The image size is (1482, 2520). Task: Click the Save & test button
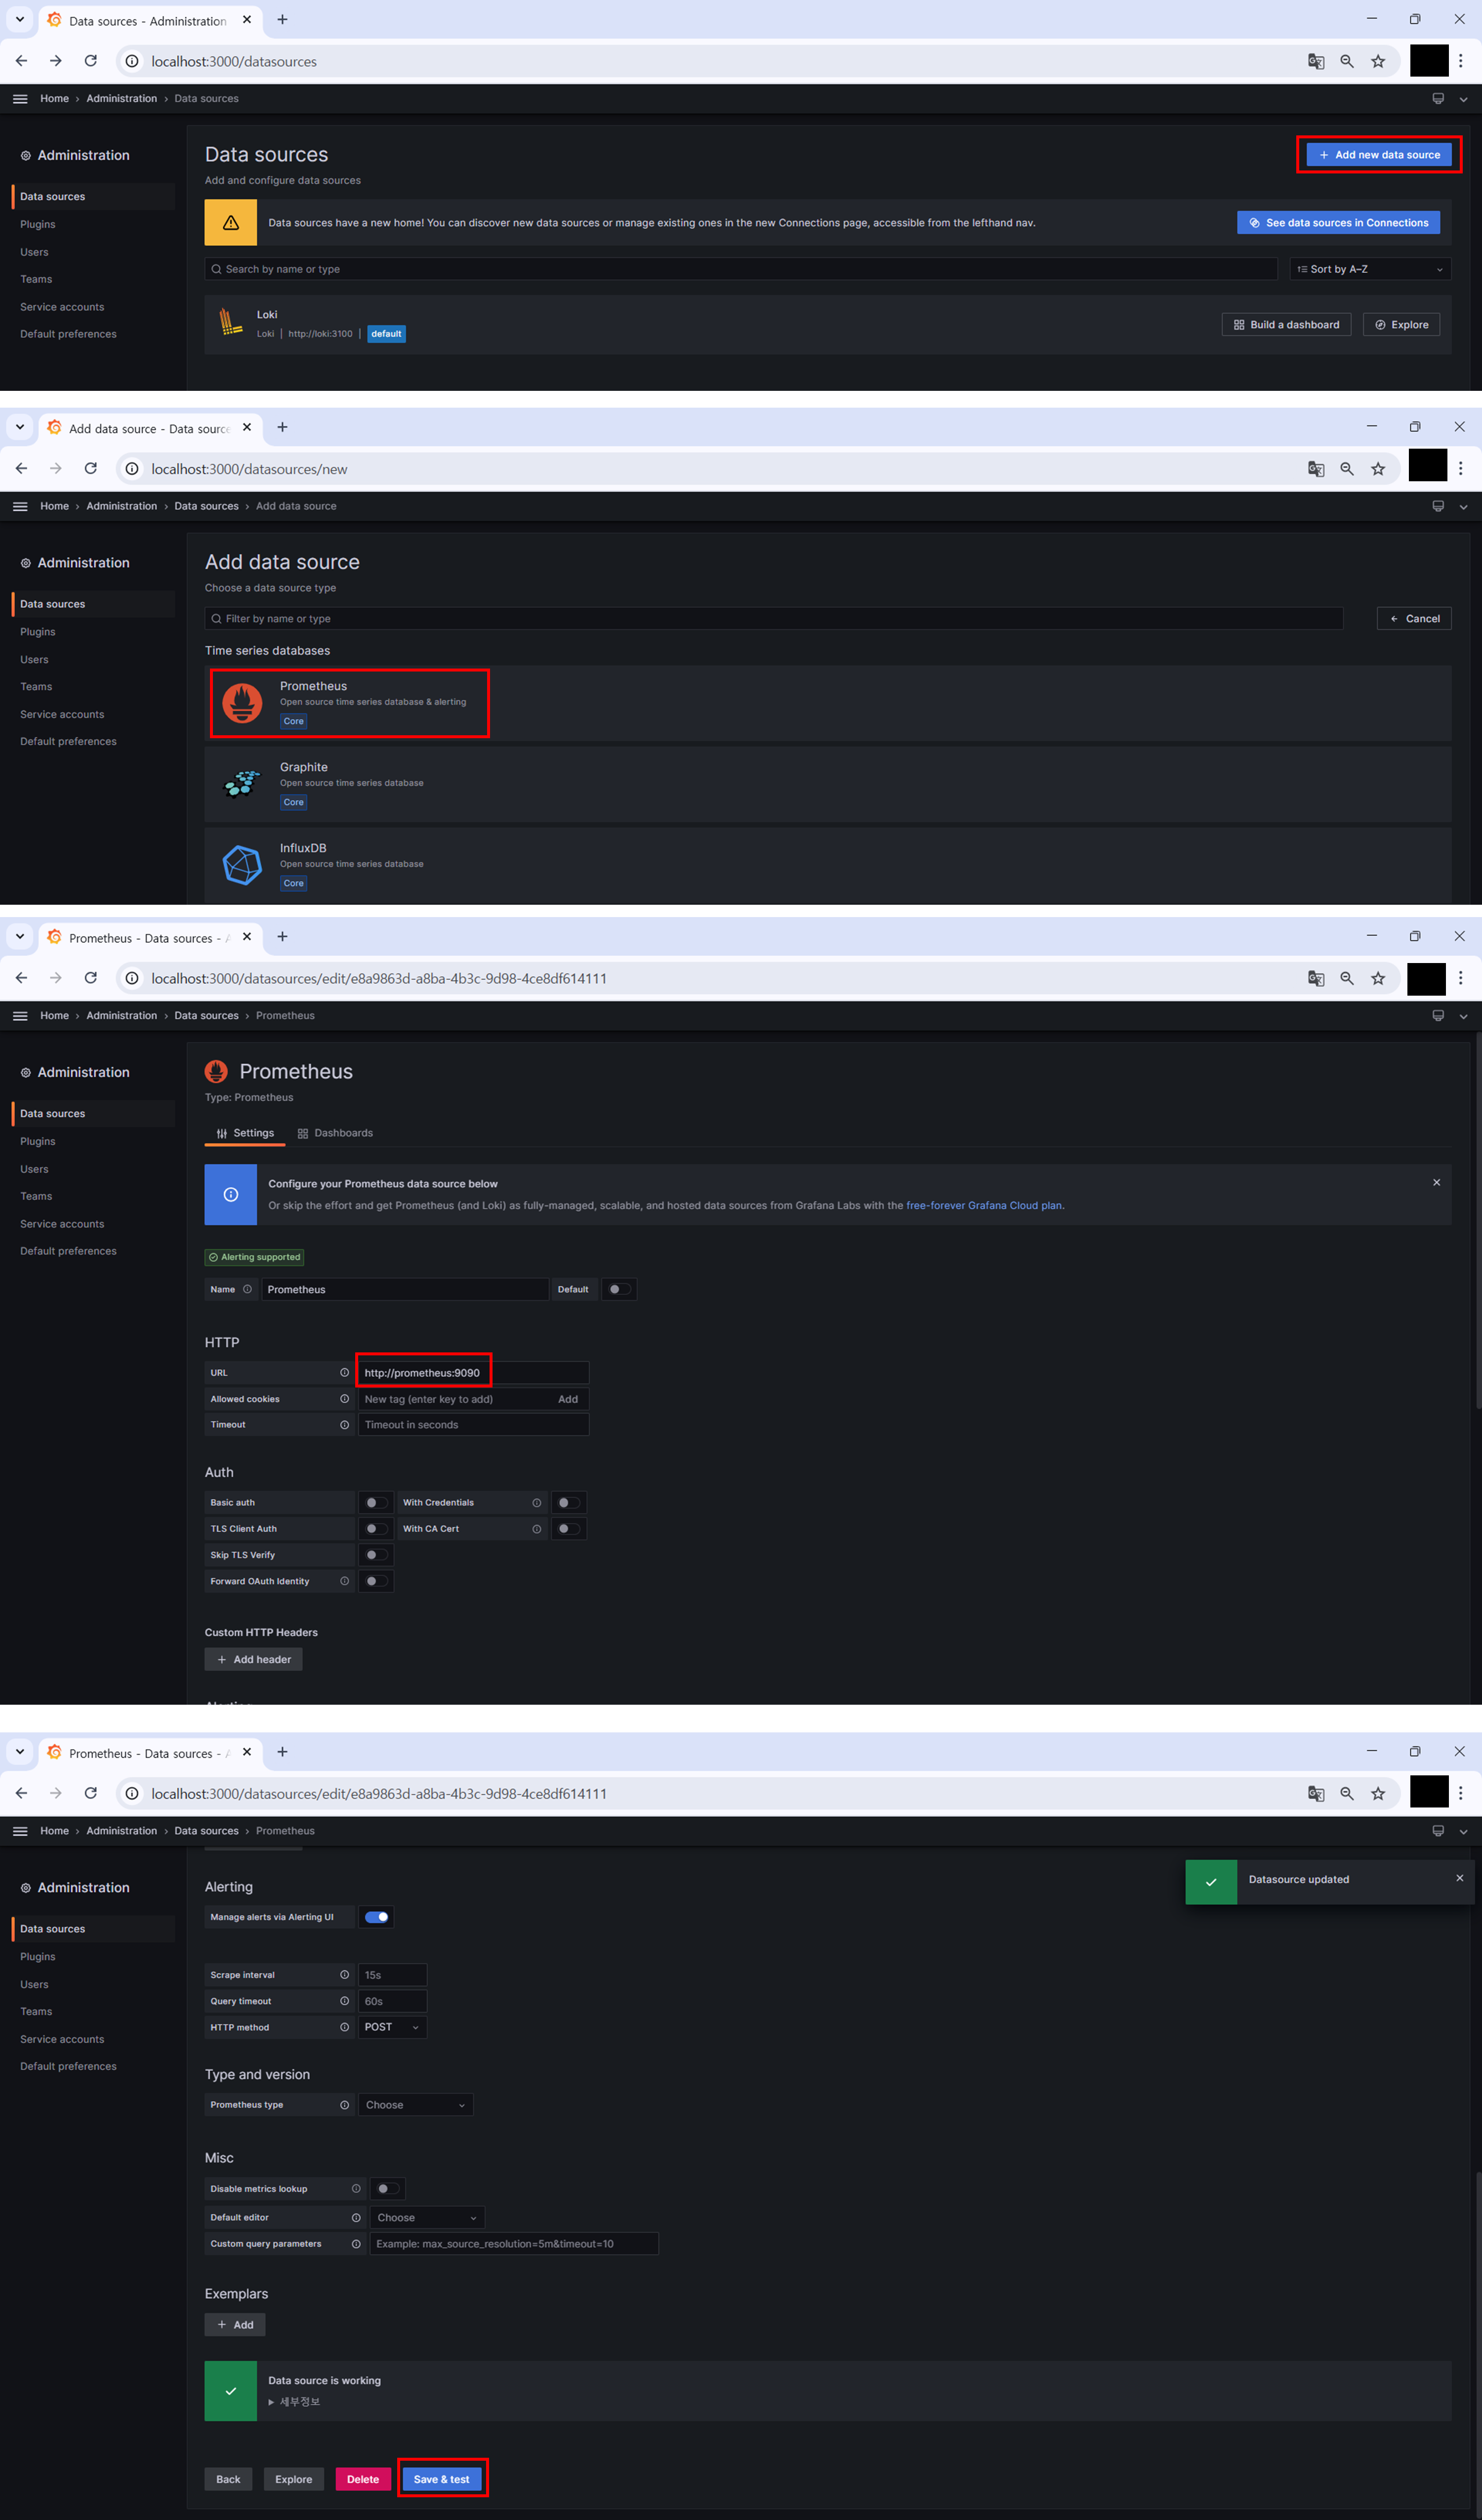[441, 2479]
